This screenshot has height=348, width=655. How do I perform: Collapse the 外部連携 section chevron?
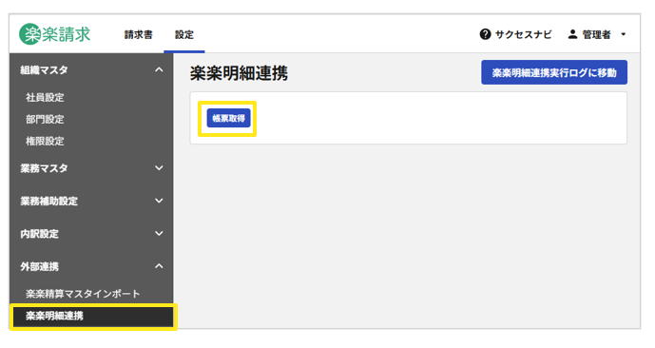159,266
